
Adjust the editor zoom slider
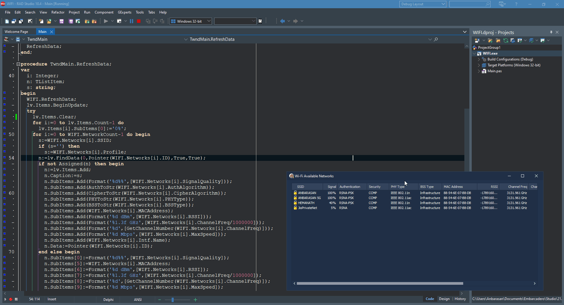tap(173, 300)
